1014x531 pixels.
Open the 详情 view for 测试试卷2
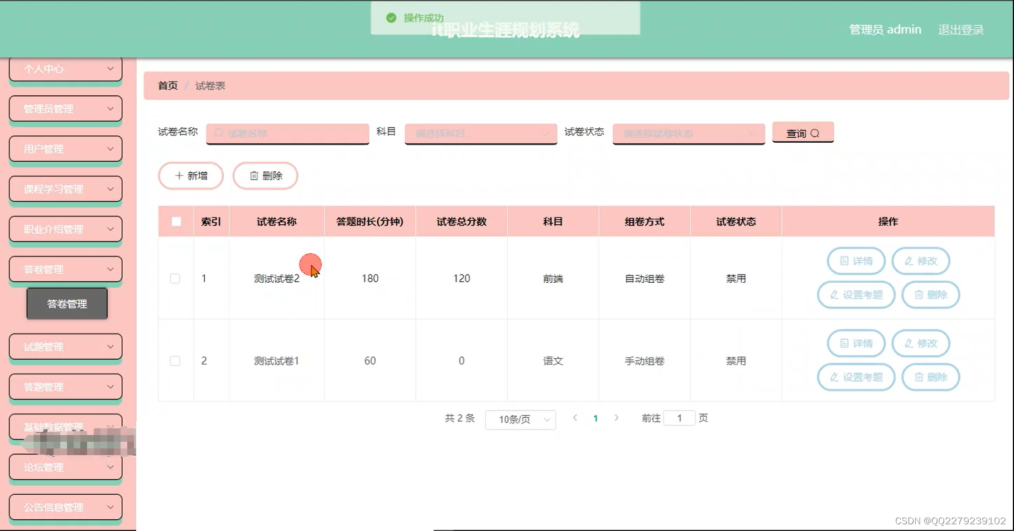point(856,261)
